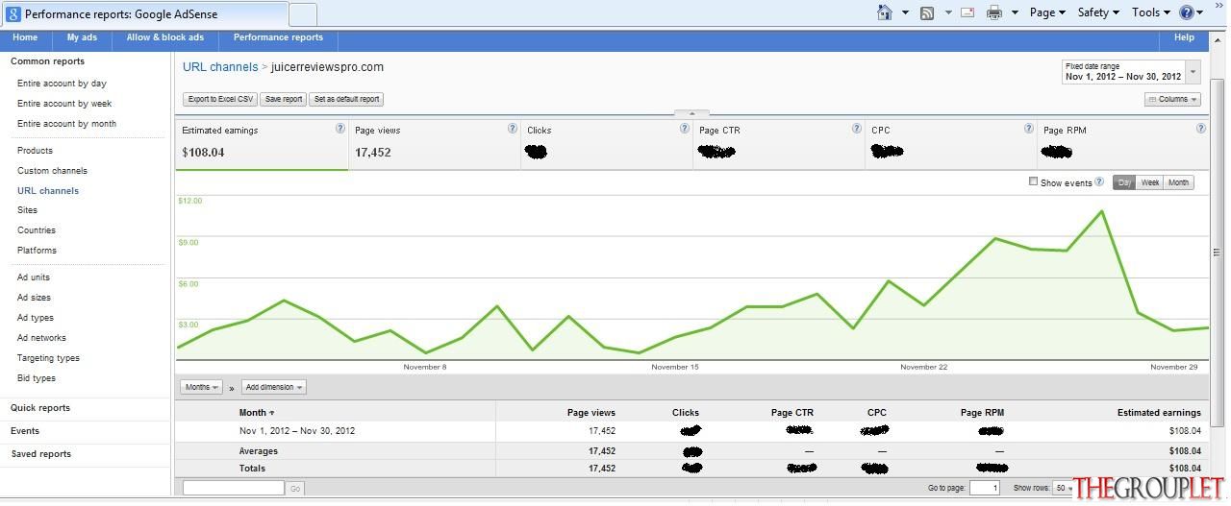Select Products in the sidebar
Viewport: 1231px width, 506px height.
click(35, 151)
